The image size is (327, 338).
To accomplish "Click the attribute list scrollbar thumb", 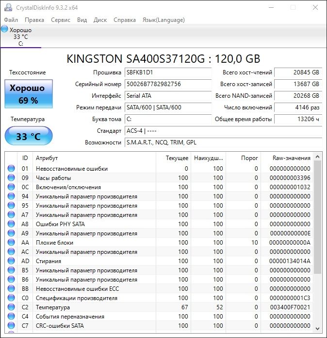I will (x=318, y=217).
